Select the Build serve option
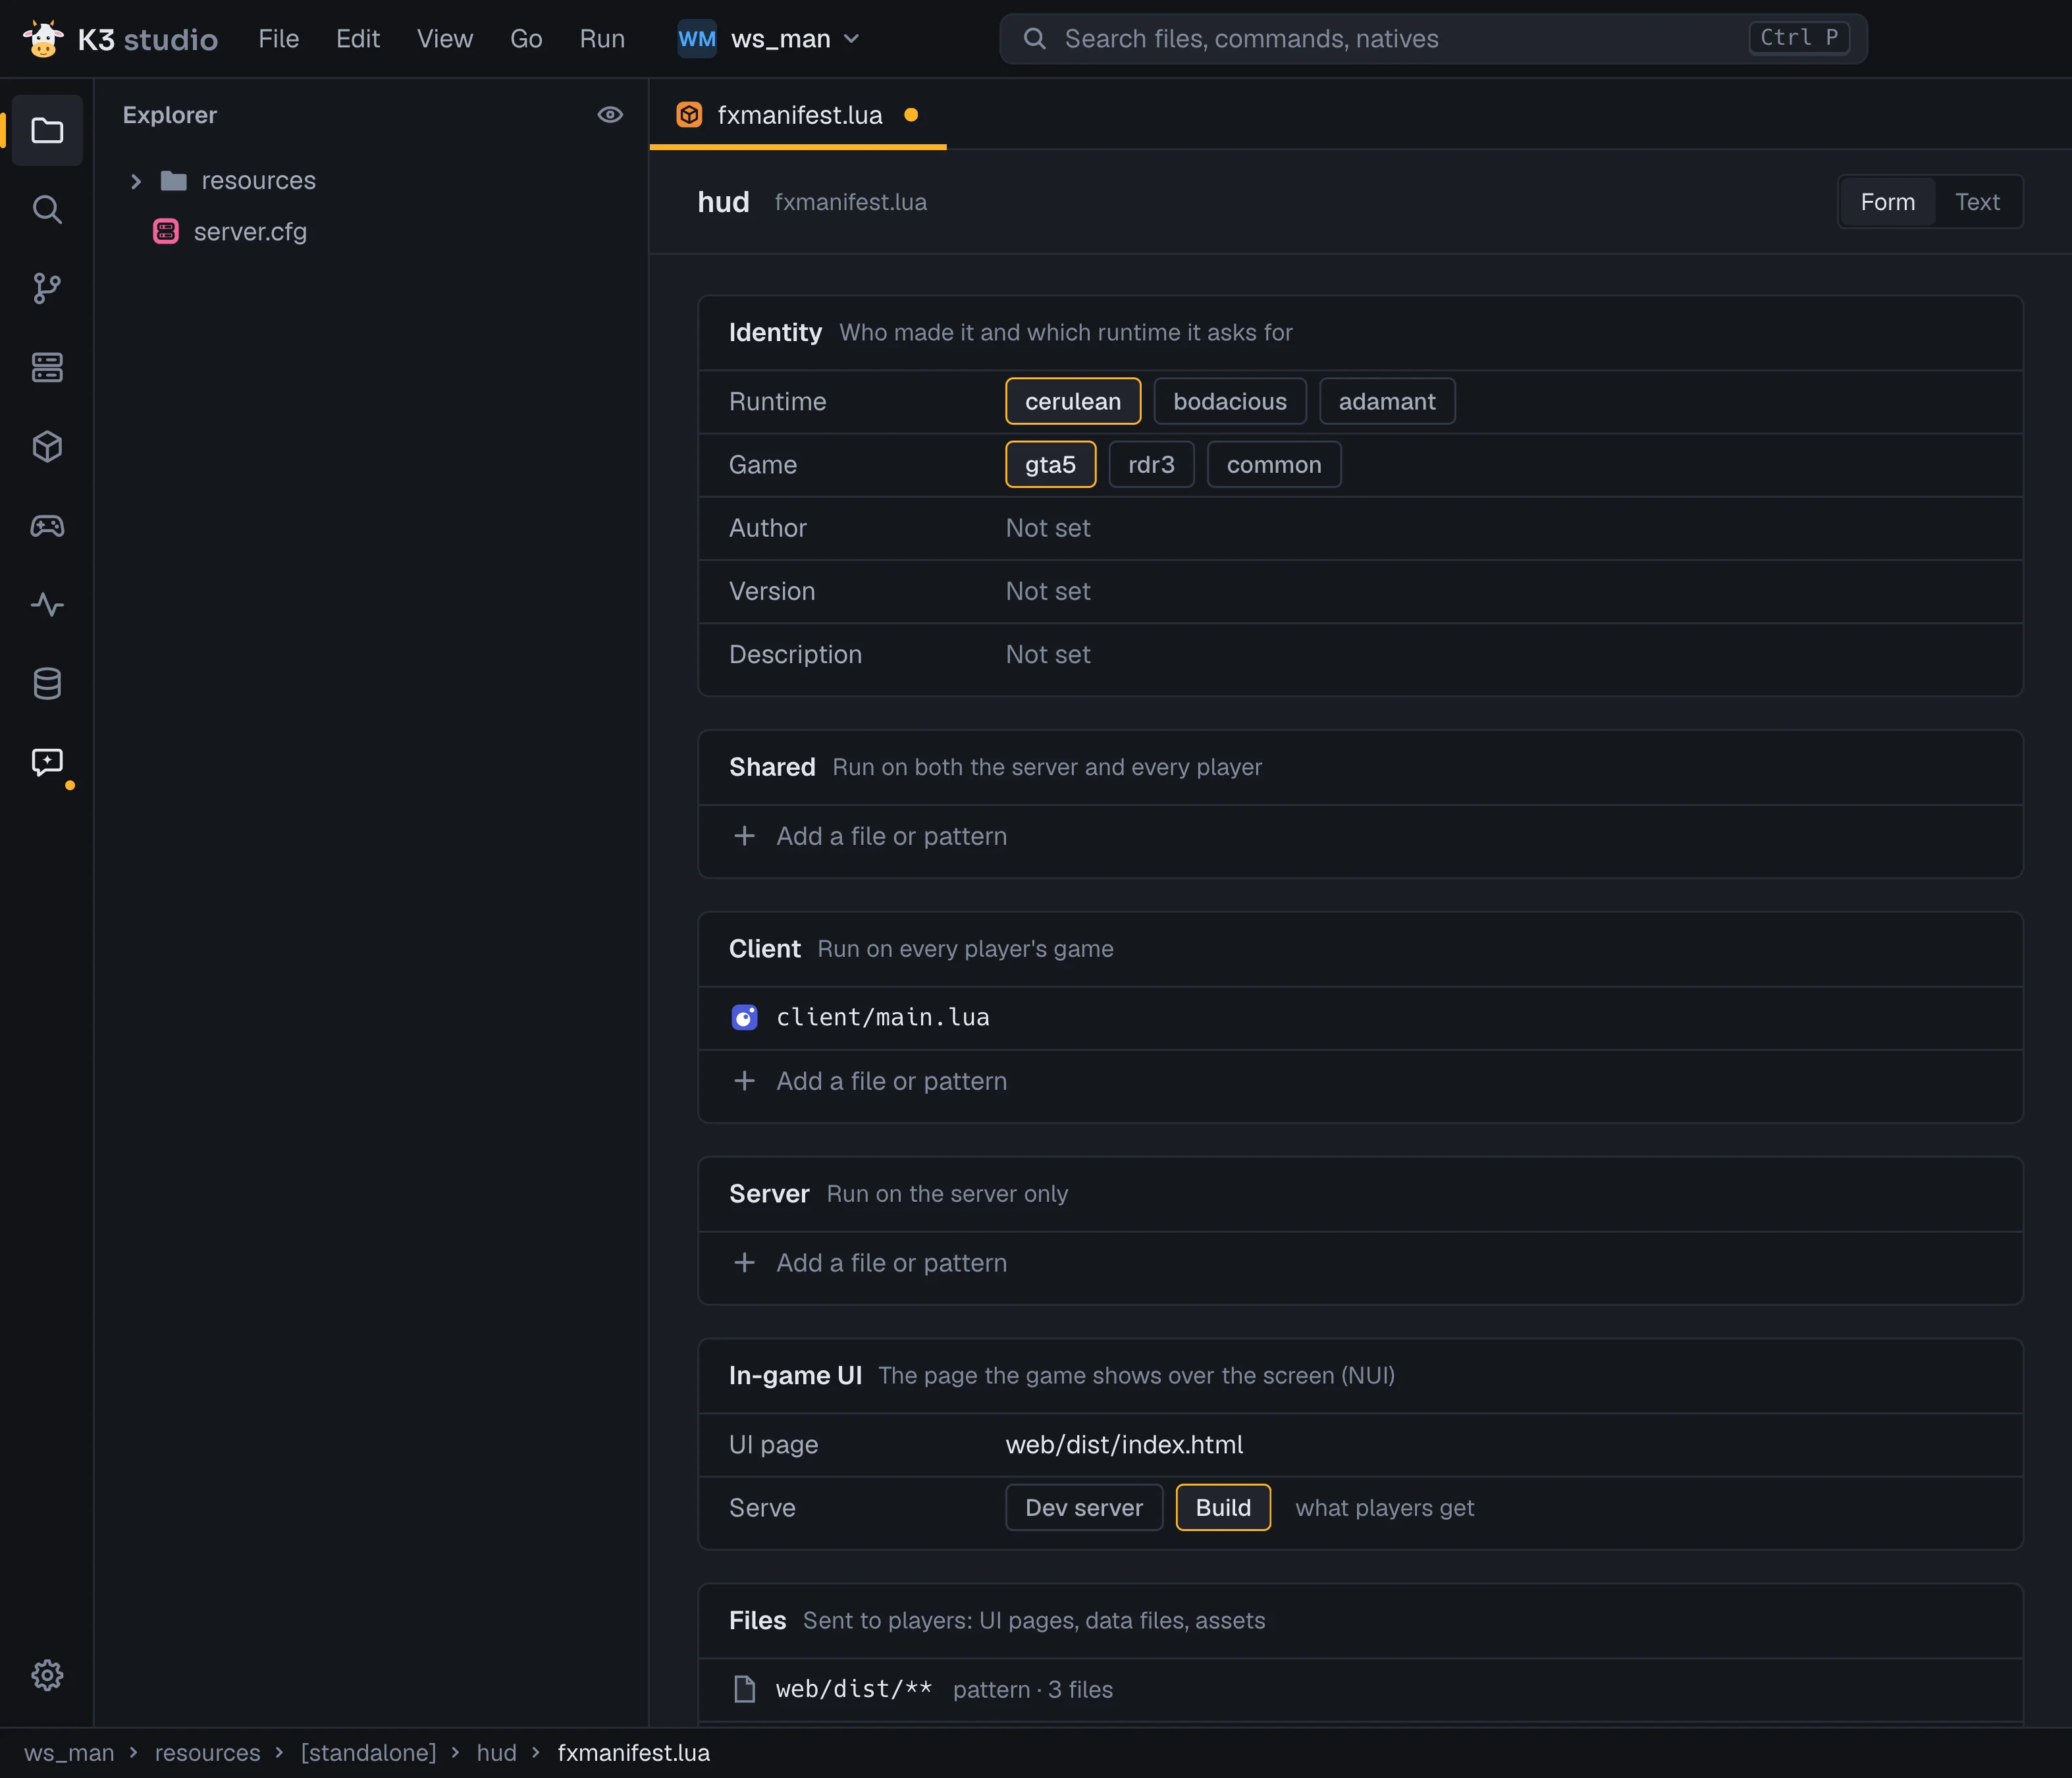Viewport: 2072px width, 1778px height. [1223, 1507]
